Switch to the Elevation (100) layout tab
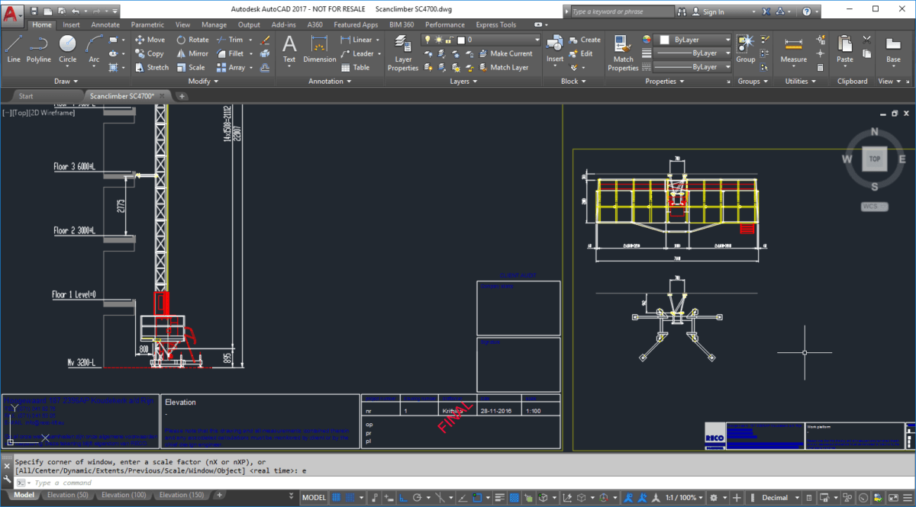916x507 pixels. click(124, 496)
